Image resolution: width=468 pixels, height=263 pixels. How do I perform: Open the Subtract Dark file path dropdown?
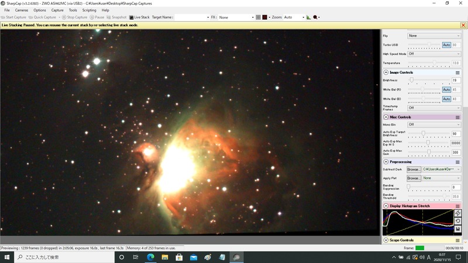click(441, 169)
